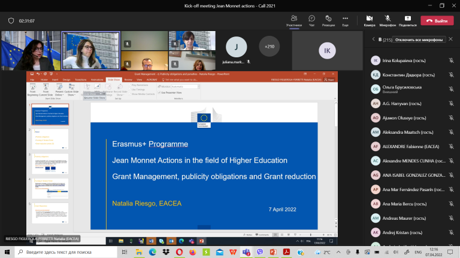Screen dimensions: 460x258
Task: Click From Beginning slide show icon
Action: tap(33, 90)
